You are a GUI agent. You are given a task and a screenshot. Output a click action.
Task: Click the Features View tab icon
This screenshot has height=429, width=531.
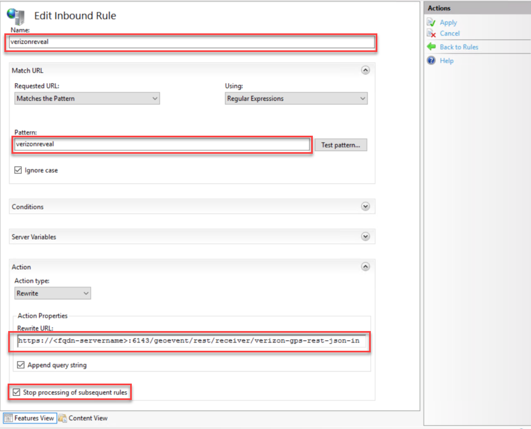tap(8, 418)
